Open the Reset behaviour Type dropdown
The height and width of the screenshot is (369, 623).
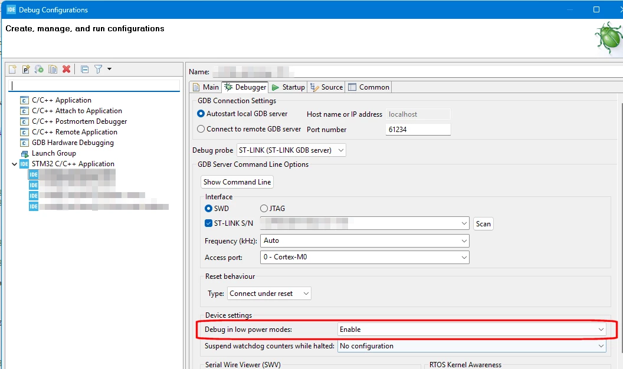click(269, 293)
